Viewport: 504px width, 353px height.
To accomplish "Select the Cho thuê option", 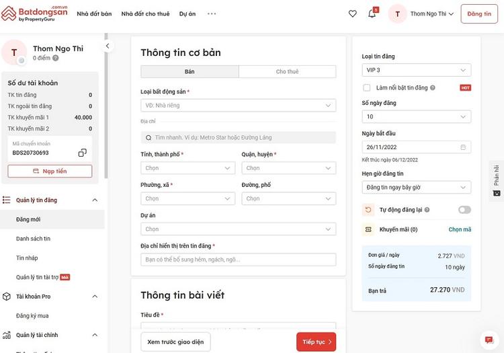I will pos(287,71).
